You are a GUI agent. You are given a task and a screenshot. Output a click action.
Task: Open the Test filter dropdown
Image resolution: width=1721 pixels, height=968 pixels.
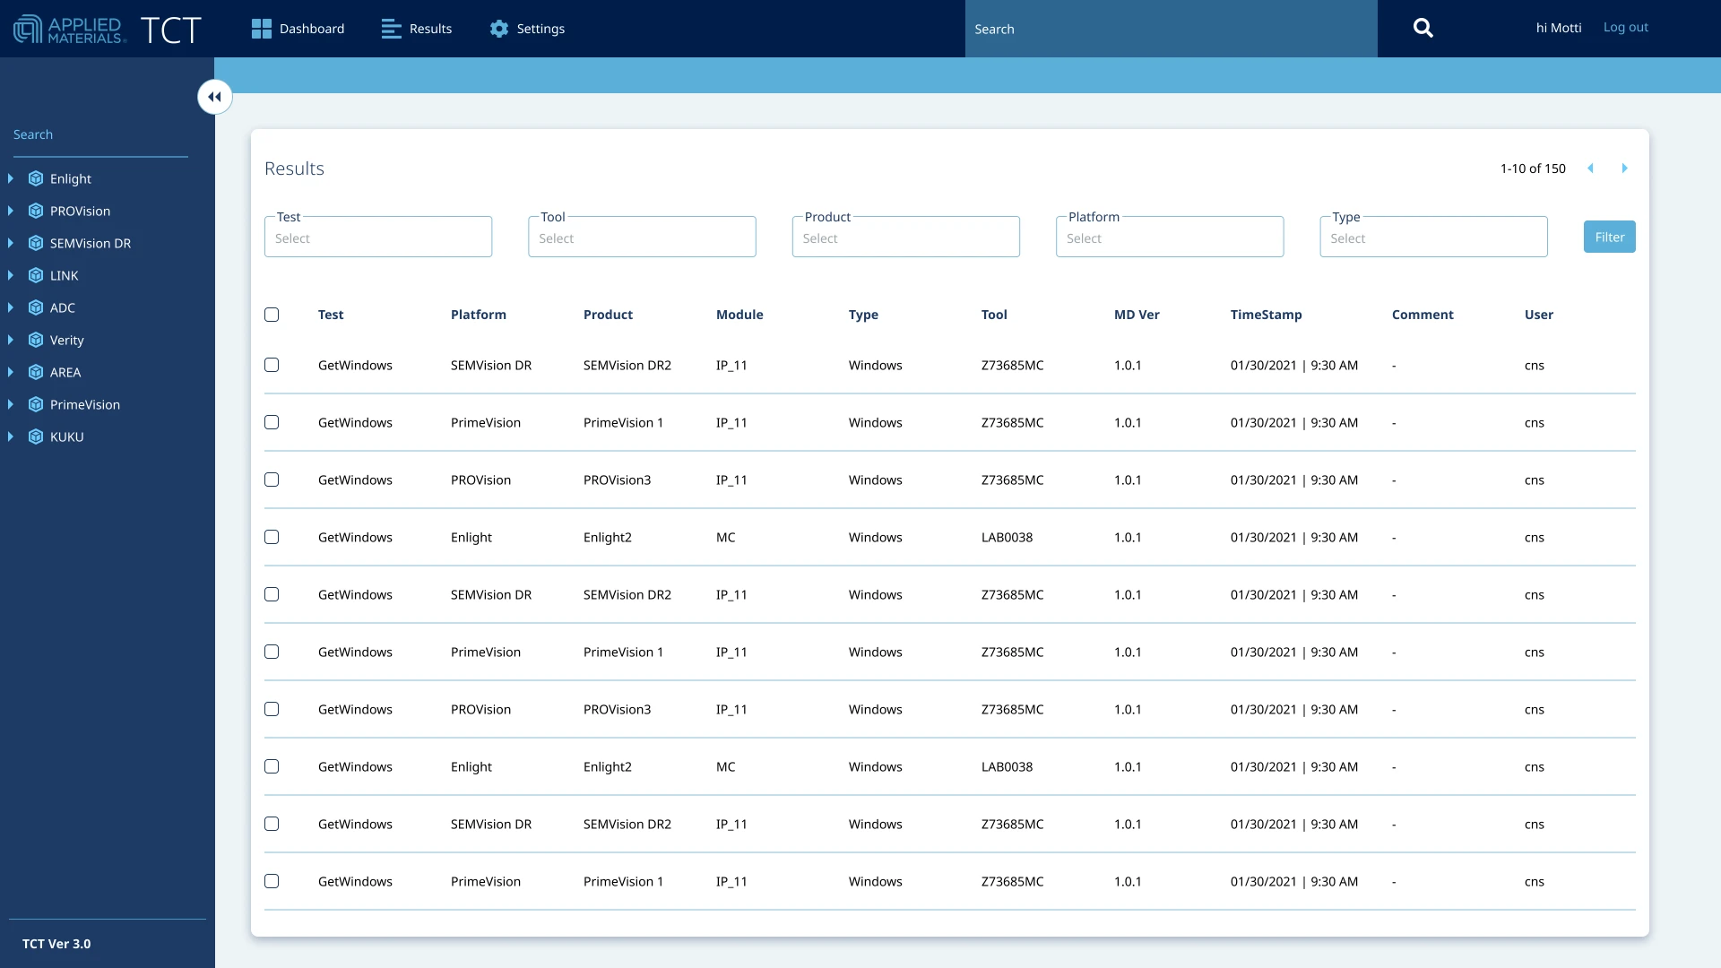point(377,238)
